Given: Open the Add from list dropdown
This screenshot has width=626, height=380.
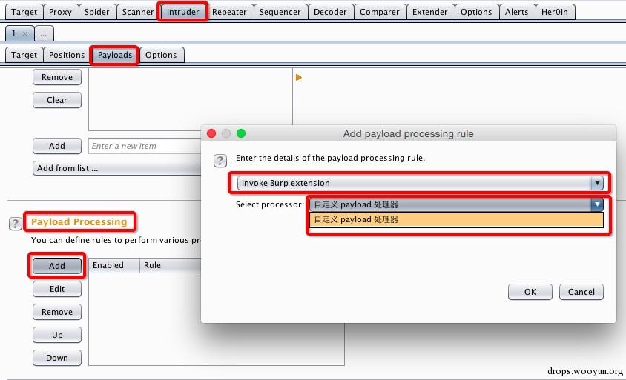Looking at the screenshot, I should click(117, 168).
